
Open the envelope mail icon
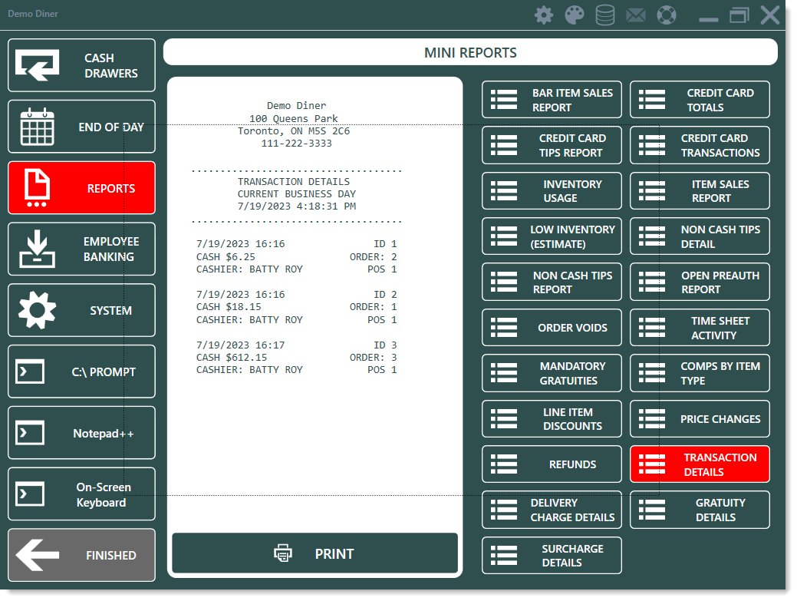click(x=636, y=15)
